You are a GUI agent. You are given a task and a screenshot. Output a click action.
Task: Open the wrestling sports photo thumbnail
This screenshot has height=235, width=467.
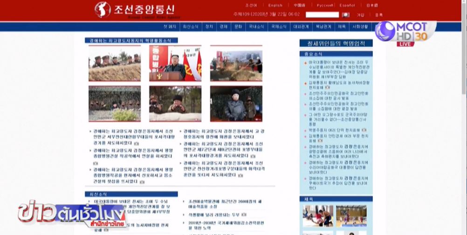coord(317,216)
